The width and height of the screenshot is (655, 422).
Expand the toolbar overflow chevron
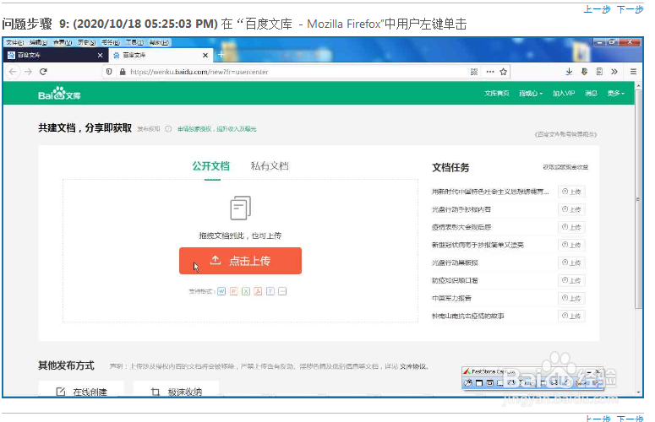tap(614, 72)
